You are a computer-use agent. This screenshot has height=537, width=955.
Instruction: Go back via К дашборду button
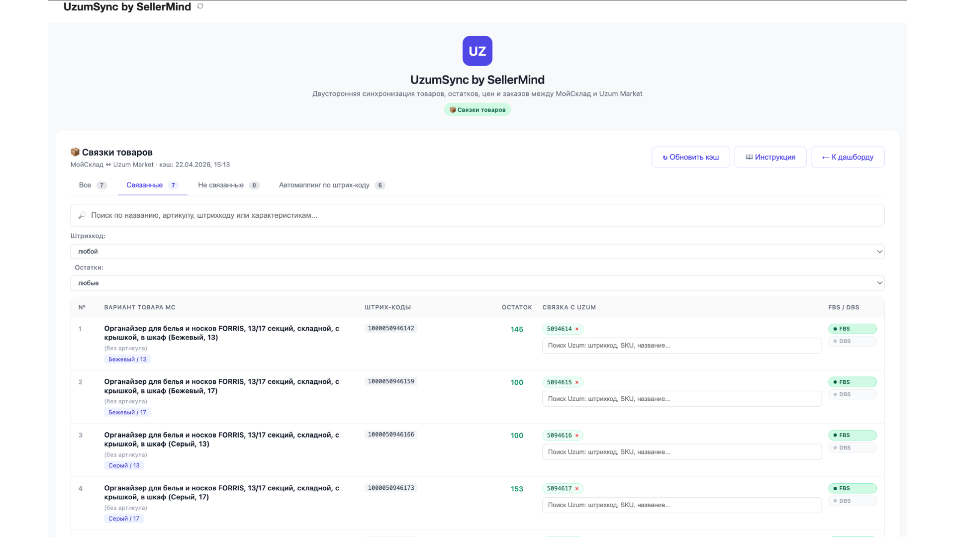click(x=847, y=157)
